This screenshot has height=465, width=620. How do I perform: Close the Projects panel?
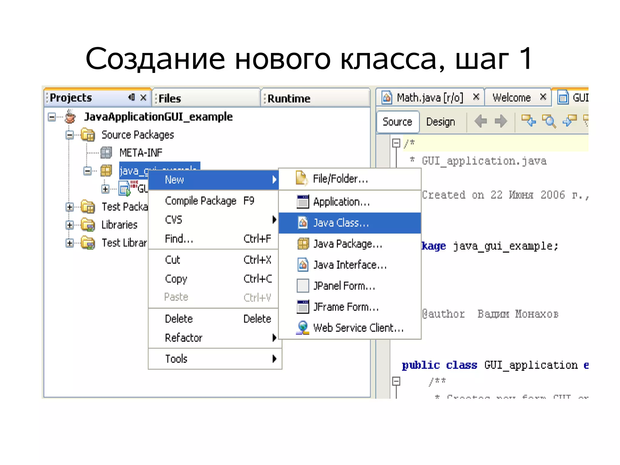click(x=143, y=98)
